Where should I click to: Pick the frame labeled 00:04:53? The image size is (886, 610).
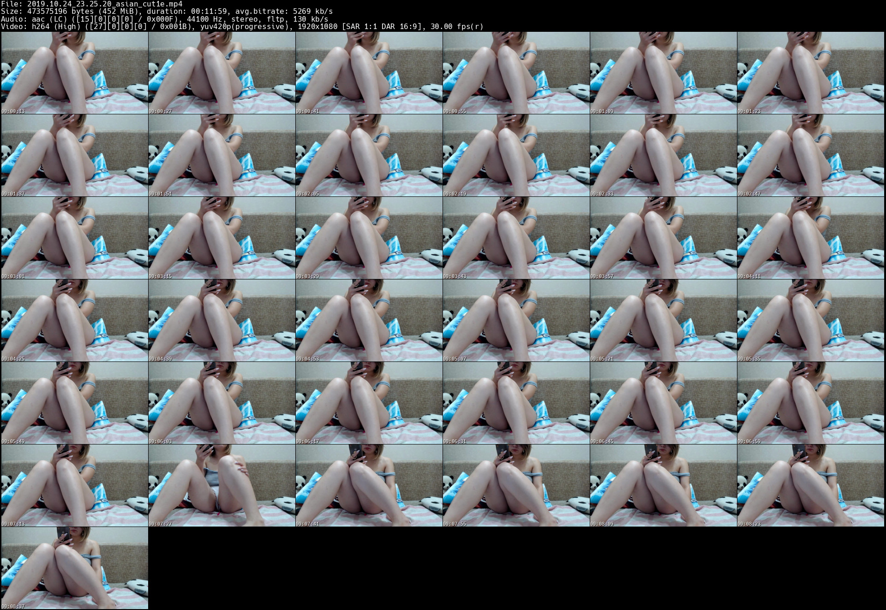click(x=369, y=320)
